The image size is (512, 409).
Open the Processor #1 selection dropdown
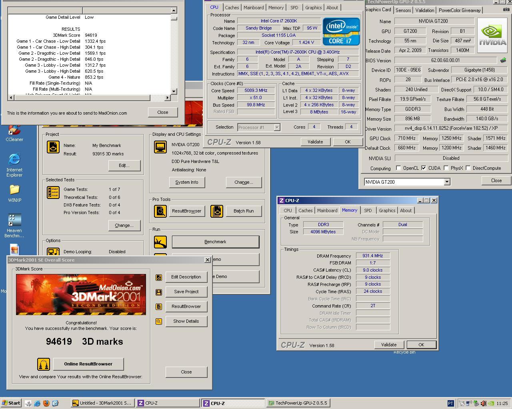click(x=276, y=127)
